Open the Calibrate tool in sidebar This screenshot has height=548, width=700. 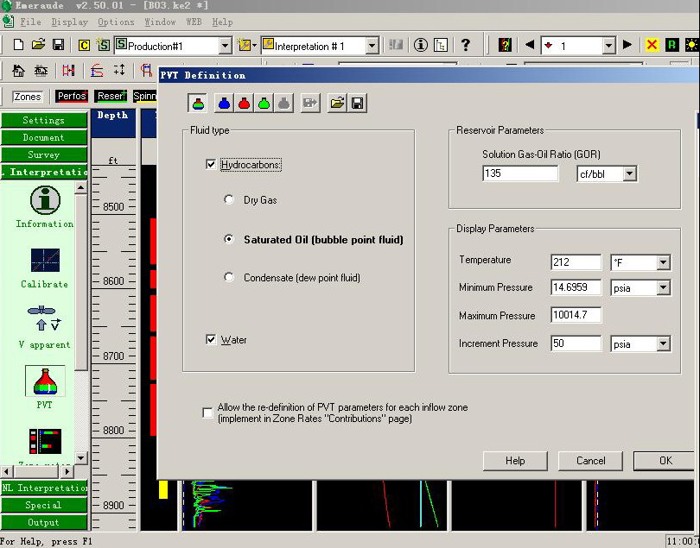coord(44,261)
